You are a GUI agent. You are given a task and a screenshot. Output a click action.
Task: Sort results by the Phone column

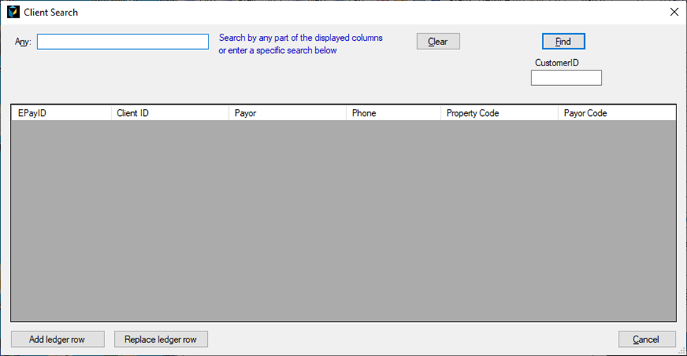(x=393, y=113)
